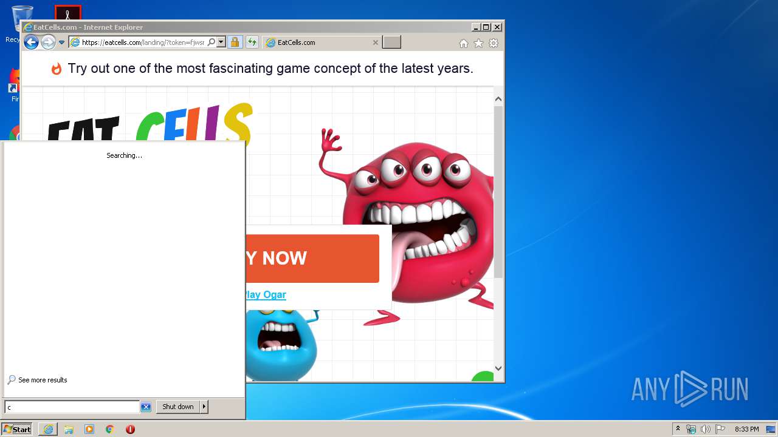This screenshot has width=778, height=437.
Task: Click the blue screaming monster image
Action: [283, 345]
